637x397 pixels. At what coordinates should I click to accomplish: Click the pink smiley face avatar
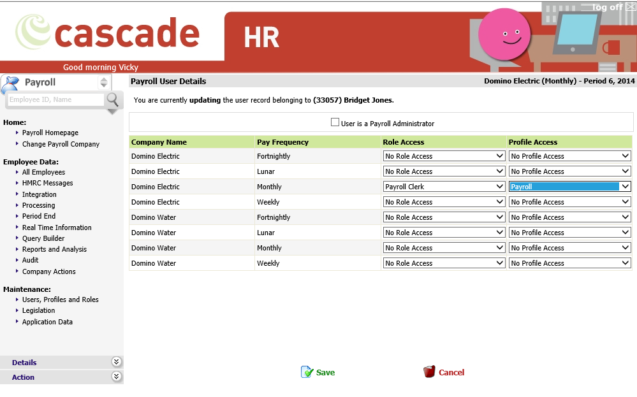point(504,34)
